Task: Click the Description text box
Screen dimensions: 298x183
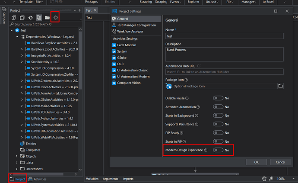Action: pos(225,54)
